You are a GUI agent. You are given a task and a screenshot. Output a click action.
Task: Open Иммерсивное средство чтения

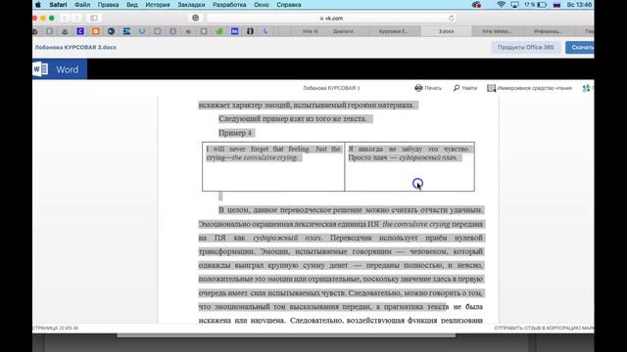click(x=529, y=88)
